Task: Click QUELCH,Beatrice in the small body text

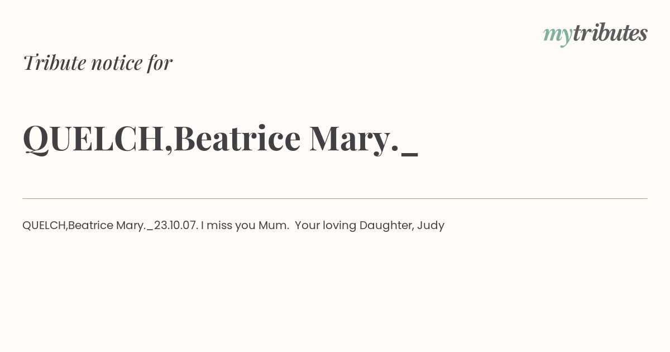Action: tap(68, 226)
